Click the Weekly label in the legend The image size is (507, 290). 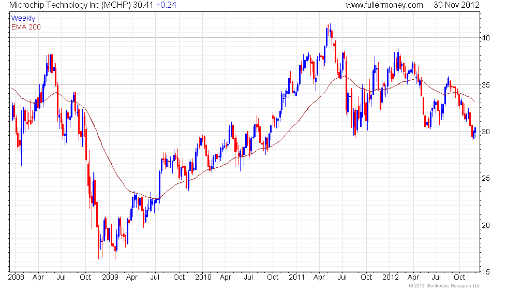[23, 19]
